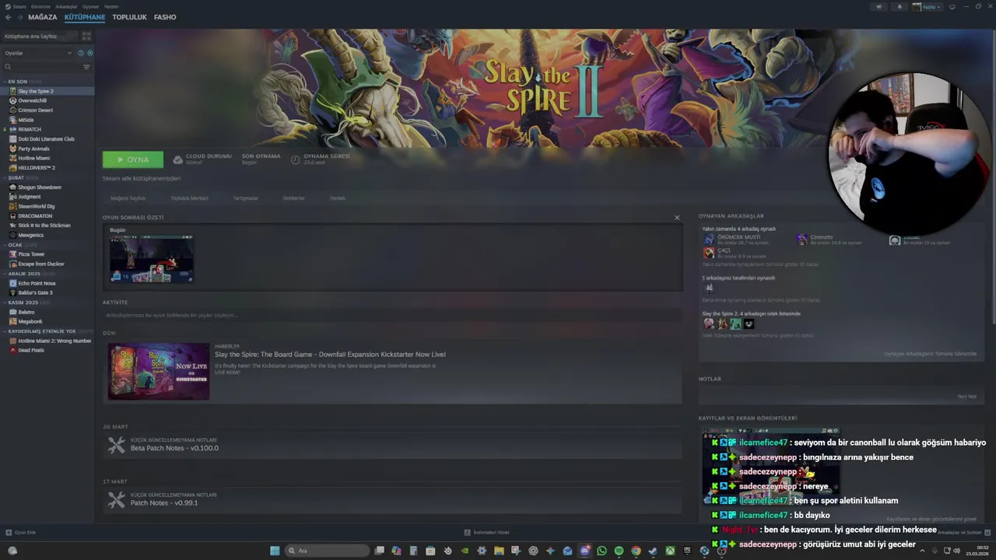Viewport: 996px width, 560px height.
Task: Open the Steam menu
Action: (19, 6)
